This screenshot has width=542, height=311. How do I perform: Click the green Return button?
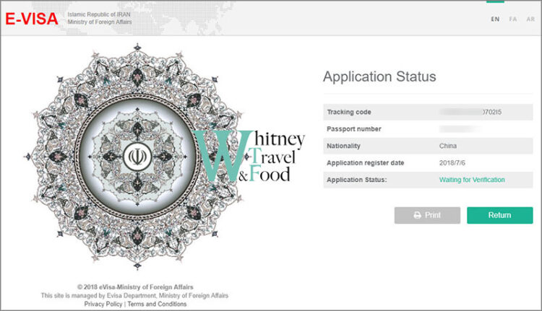pos(500,215)
